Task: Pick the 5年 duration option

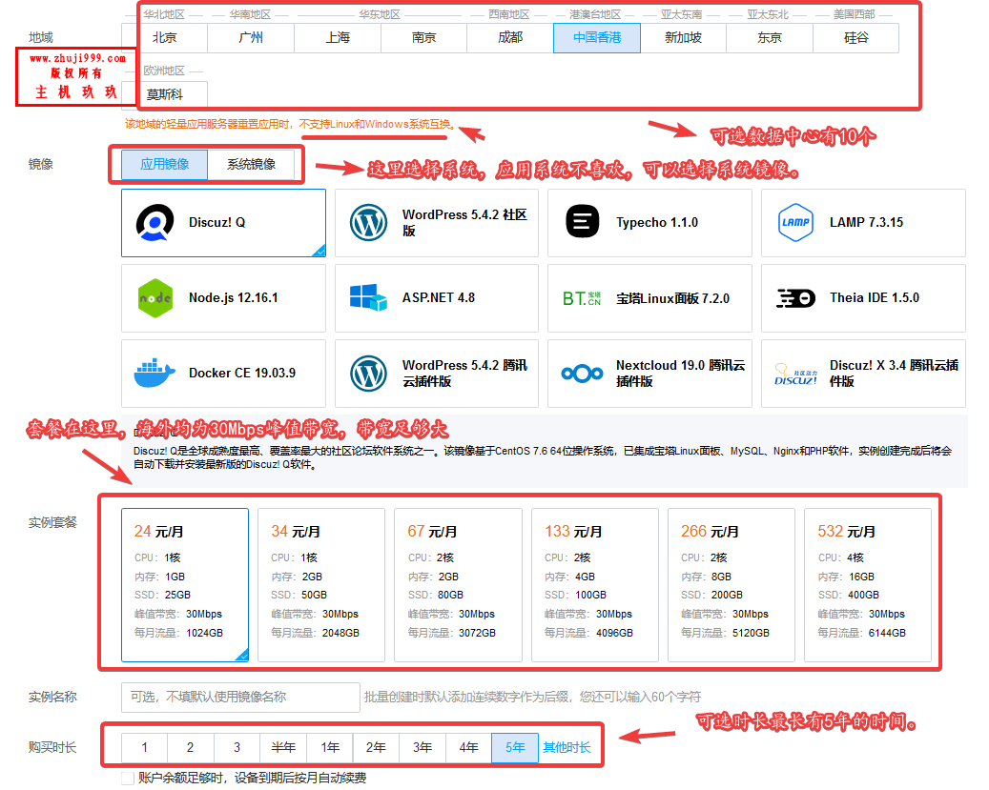Action: [515, 748]
